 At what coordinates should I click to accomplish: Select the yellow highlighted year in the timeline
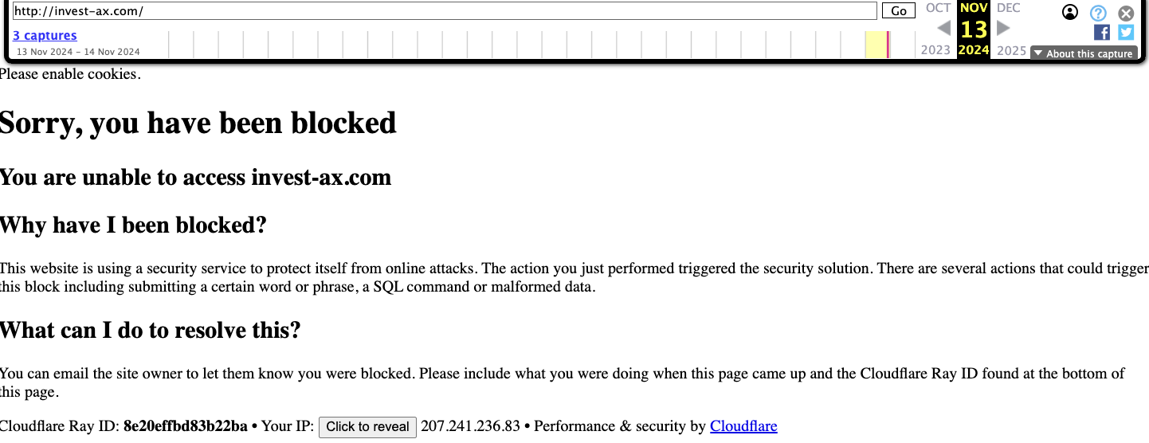tap(876, 45)
